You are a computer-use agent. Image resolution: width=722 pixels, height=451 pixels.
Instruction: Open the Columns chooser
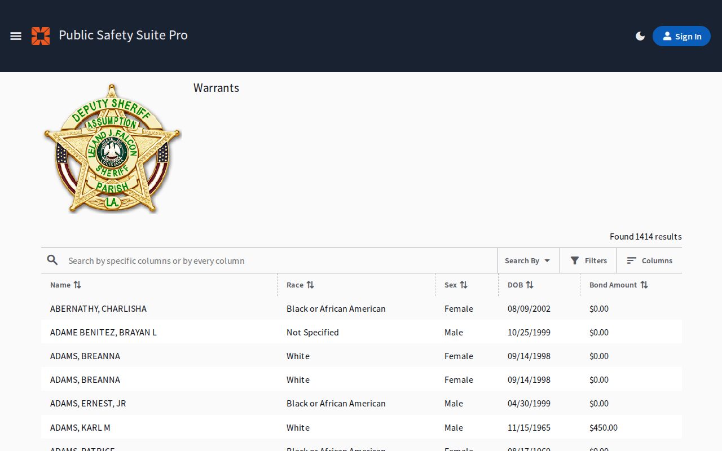point(649,260)
